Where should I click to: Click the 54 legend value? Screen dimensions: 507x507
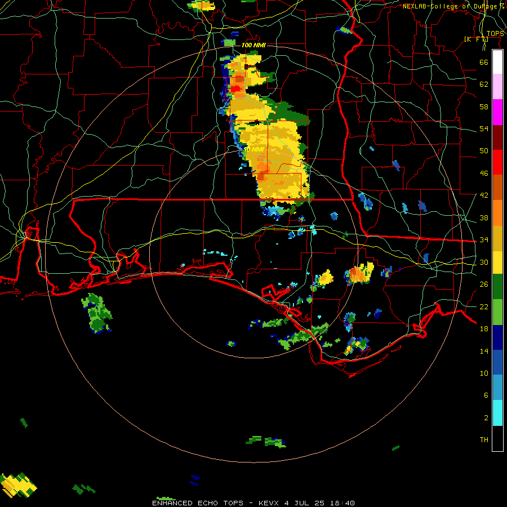484,128
